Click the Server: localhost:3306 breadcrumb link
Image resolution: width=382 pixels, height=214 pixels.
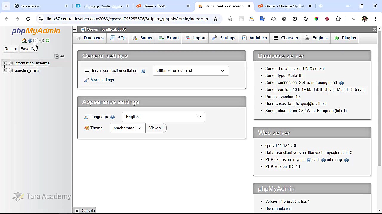point(106,29)
